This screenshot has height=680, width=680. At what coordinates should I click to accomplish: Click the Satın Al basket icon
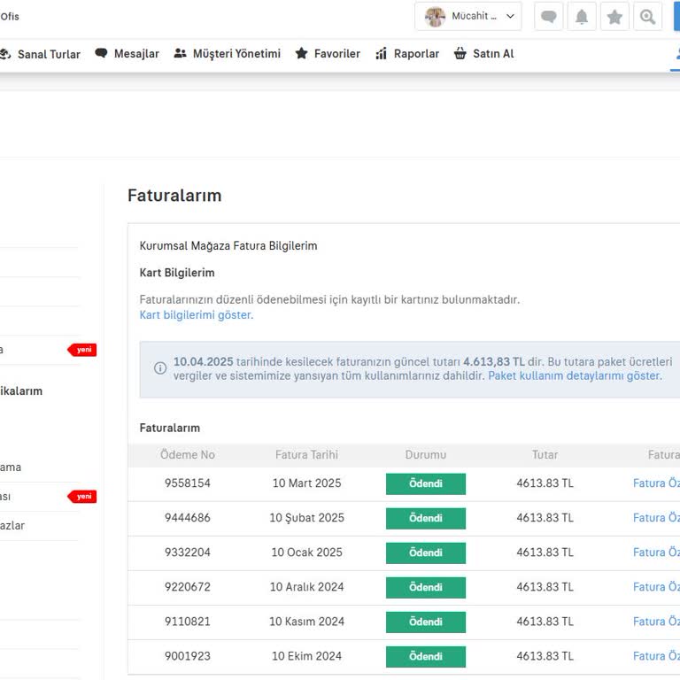(460, 54)
